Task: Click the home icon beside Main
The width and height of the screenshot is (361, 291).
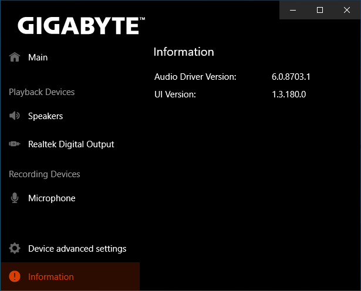Action: [x=15, y=57]
